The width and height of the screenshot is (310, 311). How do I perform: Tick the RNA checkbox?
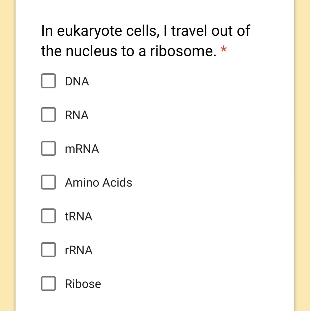(x=48, y=115)
